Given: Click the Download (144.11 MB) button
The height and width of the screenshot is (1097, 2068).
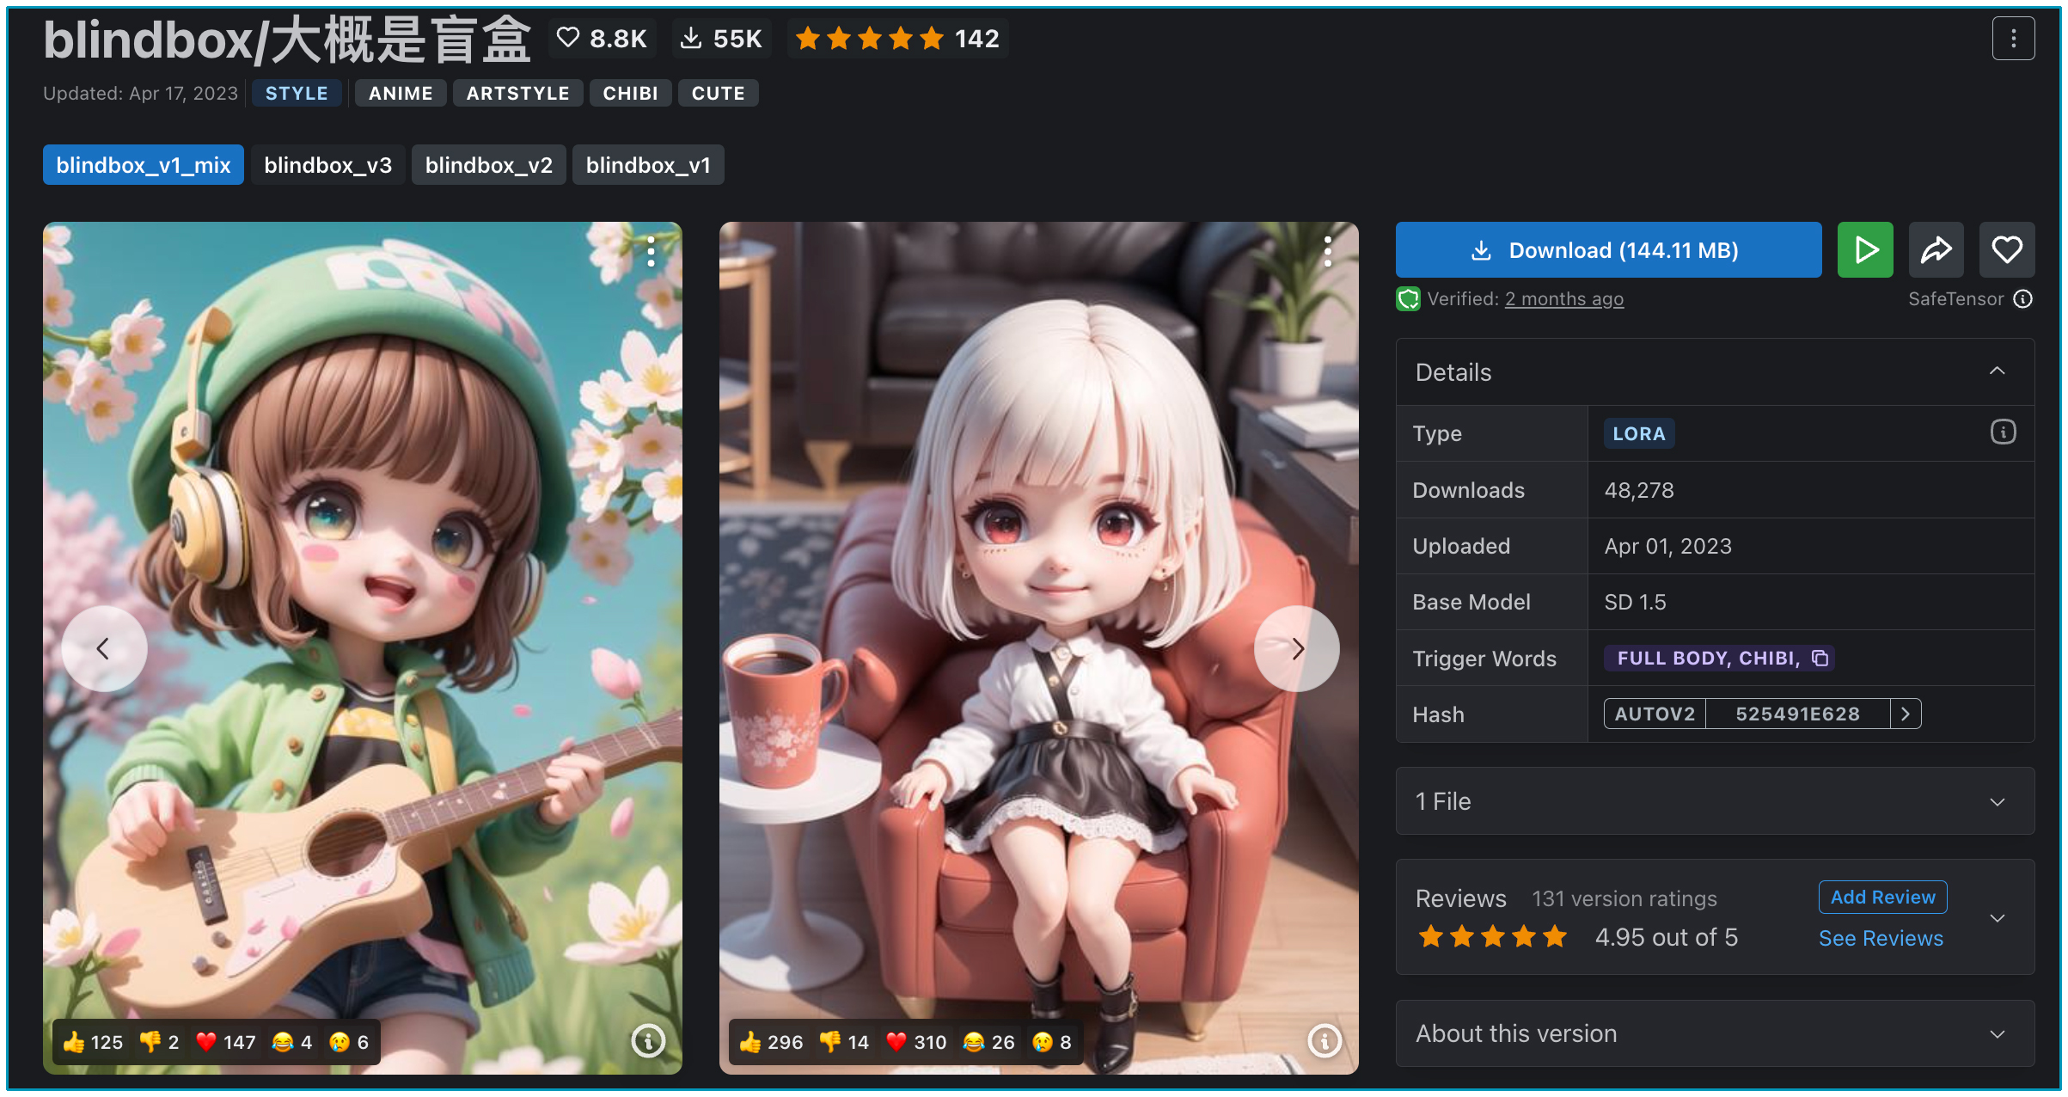Looking at the screenshot, I should click(x=1607, y=250).
